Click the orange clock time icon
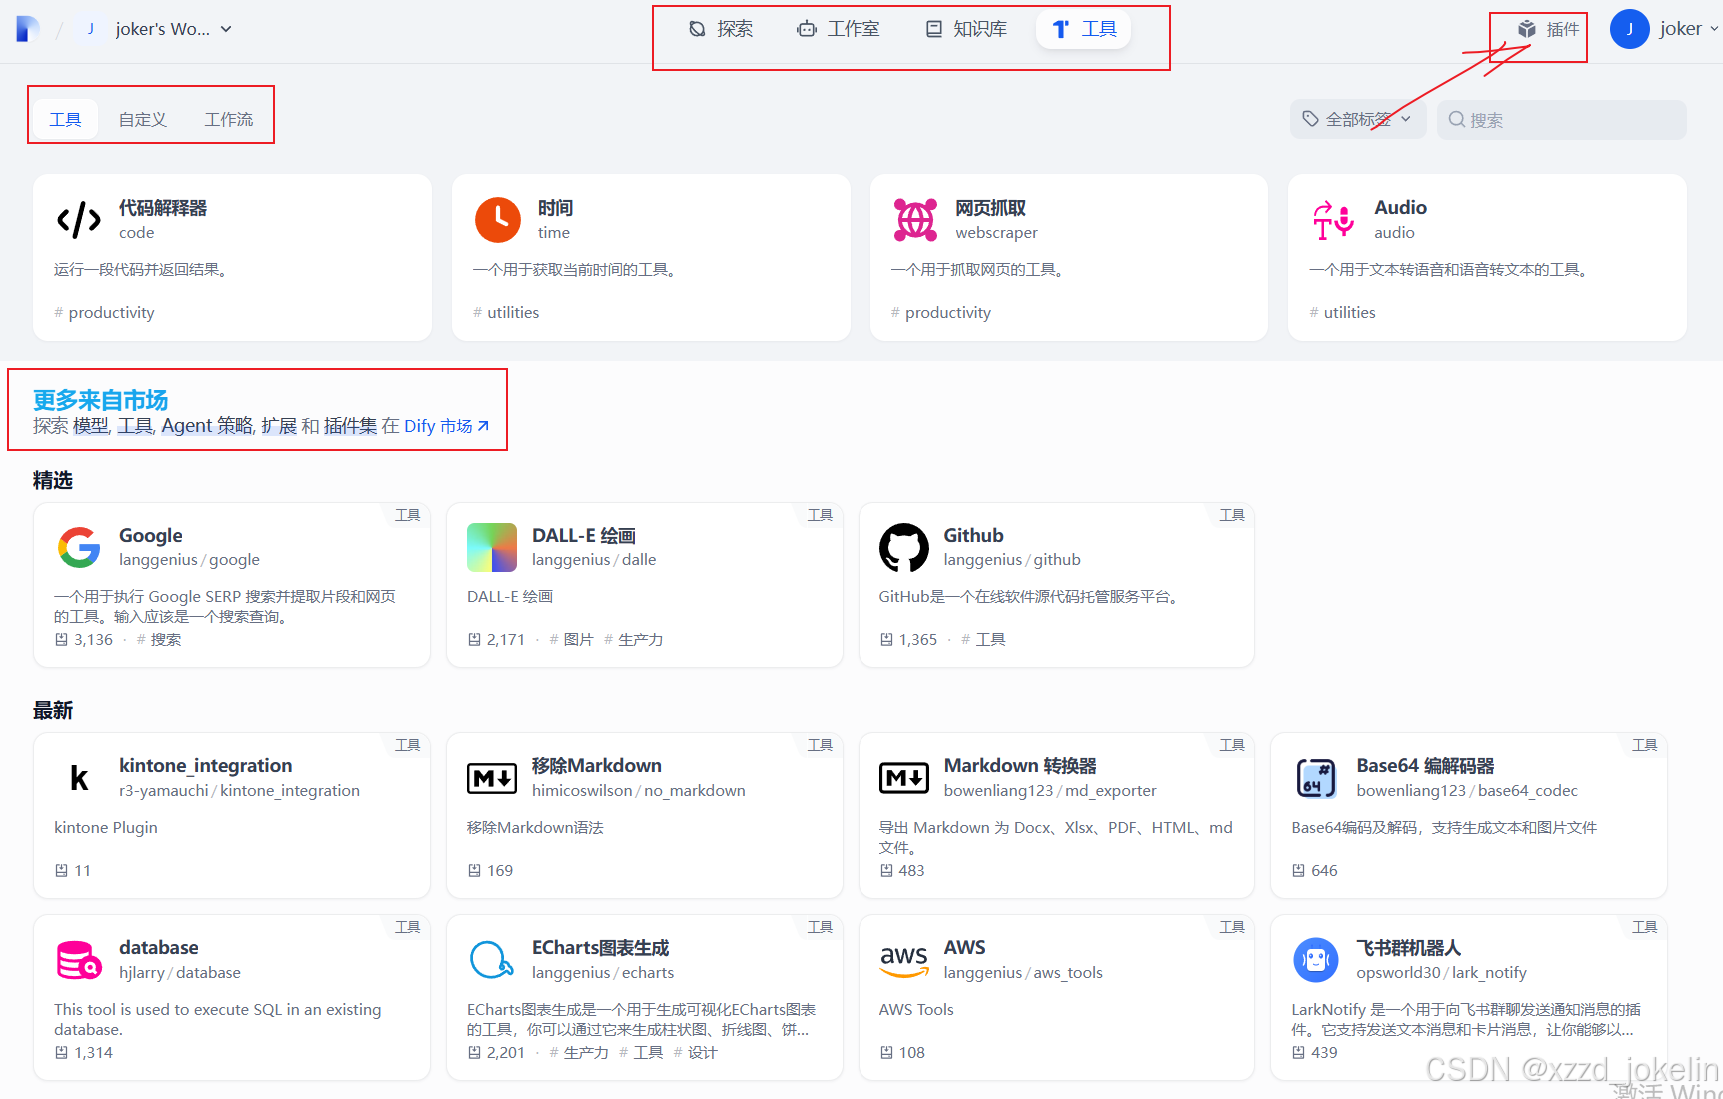The height and width of the screenshot is (1099, 1723). [498, 219]
